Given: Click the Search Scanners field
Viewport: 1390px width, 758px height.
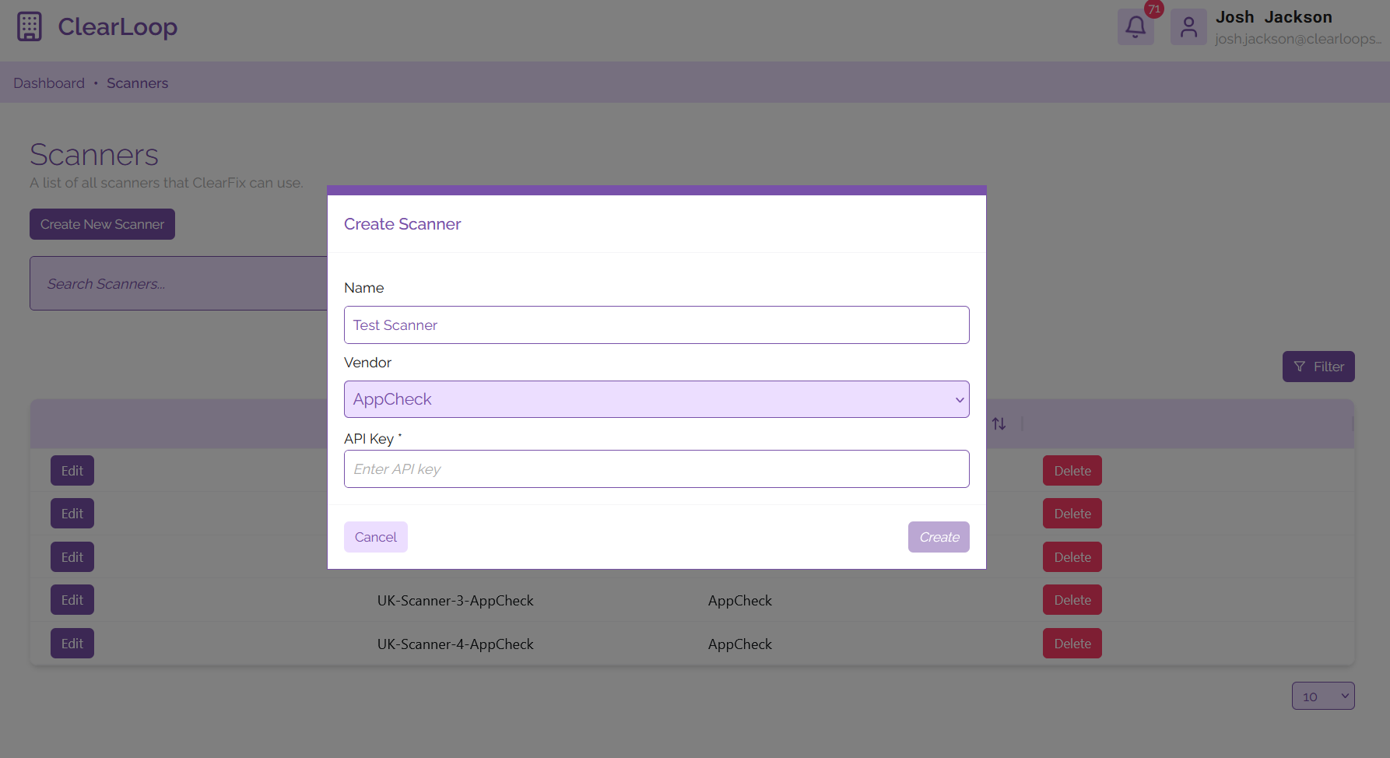Looking at the screenshot, I should (179, 283).
